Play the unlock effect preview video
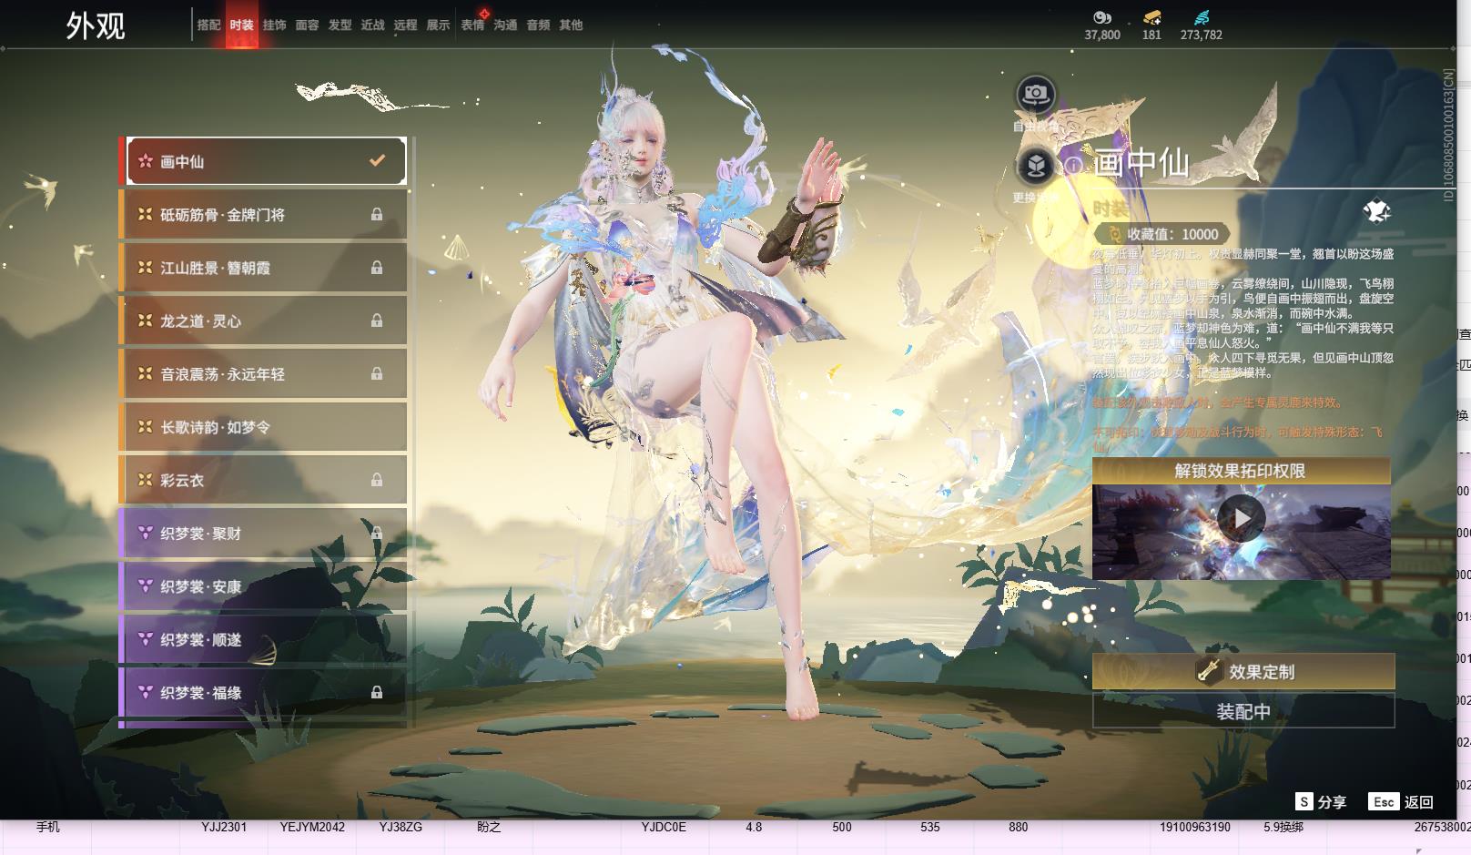 pyautogui.click(x=1241, y=518)
